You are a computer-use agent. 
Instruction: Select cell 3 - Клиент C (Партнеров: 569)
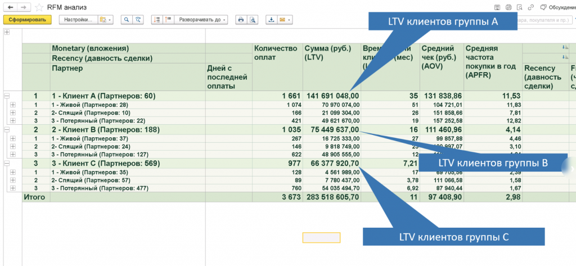[128, 164]
